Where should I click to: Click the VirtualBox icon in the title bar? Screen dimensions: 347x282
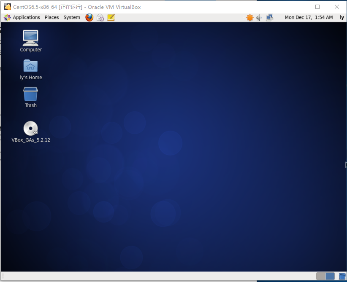coord(8,7)
